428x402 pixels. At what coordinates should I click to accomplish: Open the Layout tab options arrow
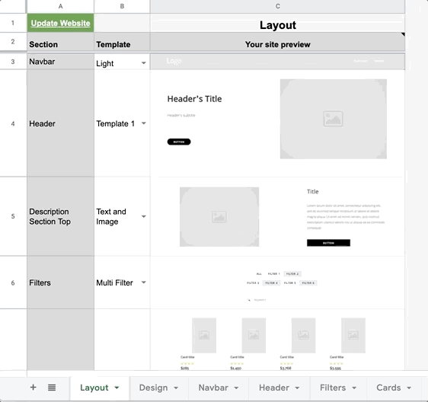click(117, 388)
